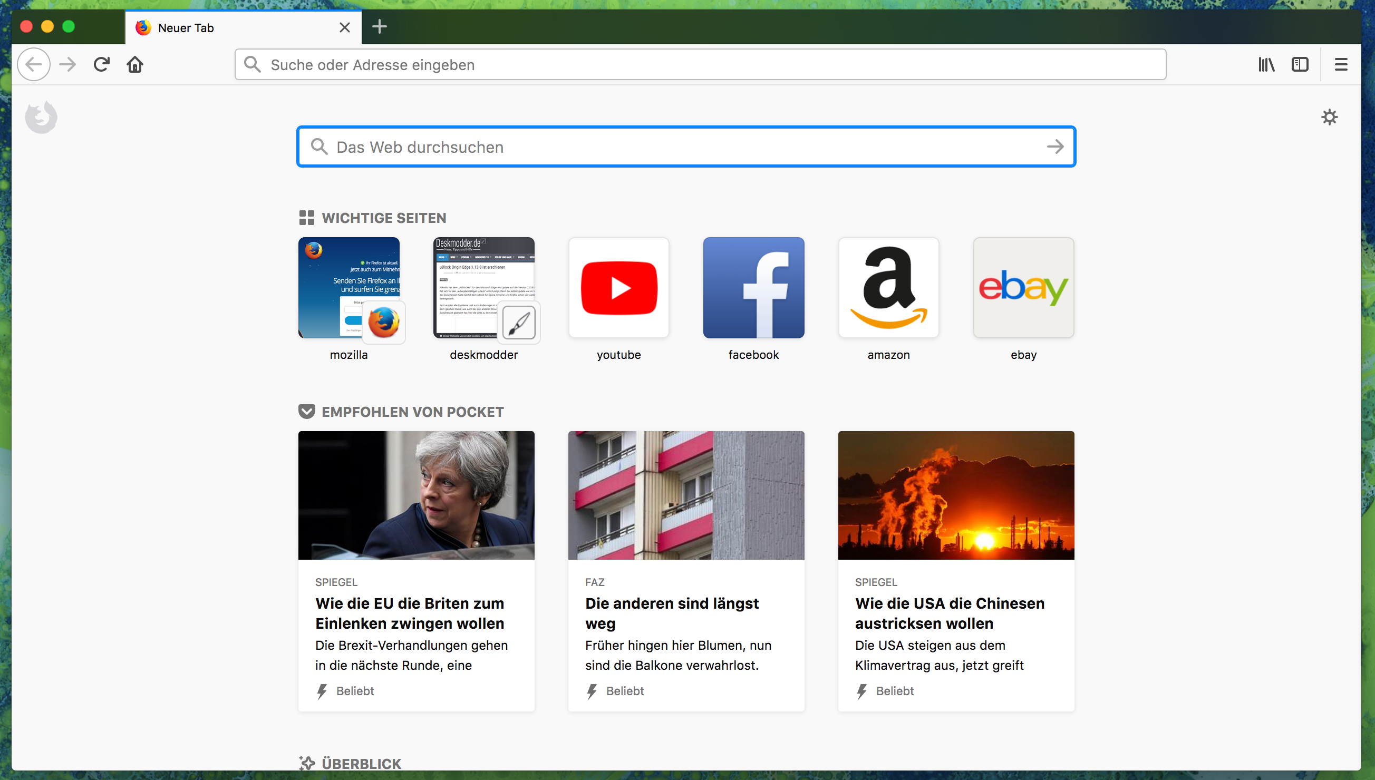Click the Überblick section header
The width and height of the screenshot is (1375, 780).
(x=361, y=763)
